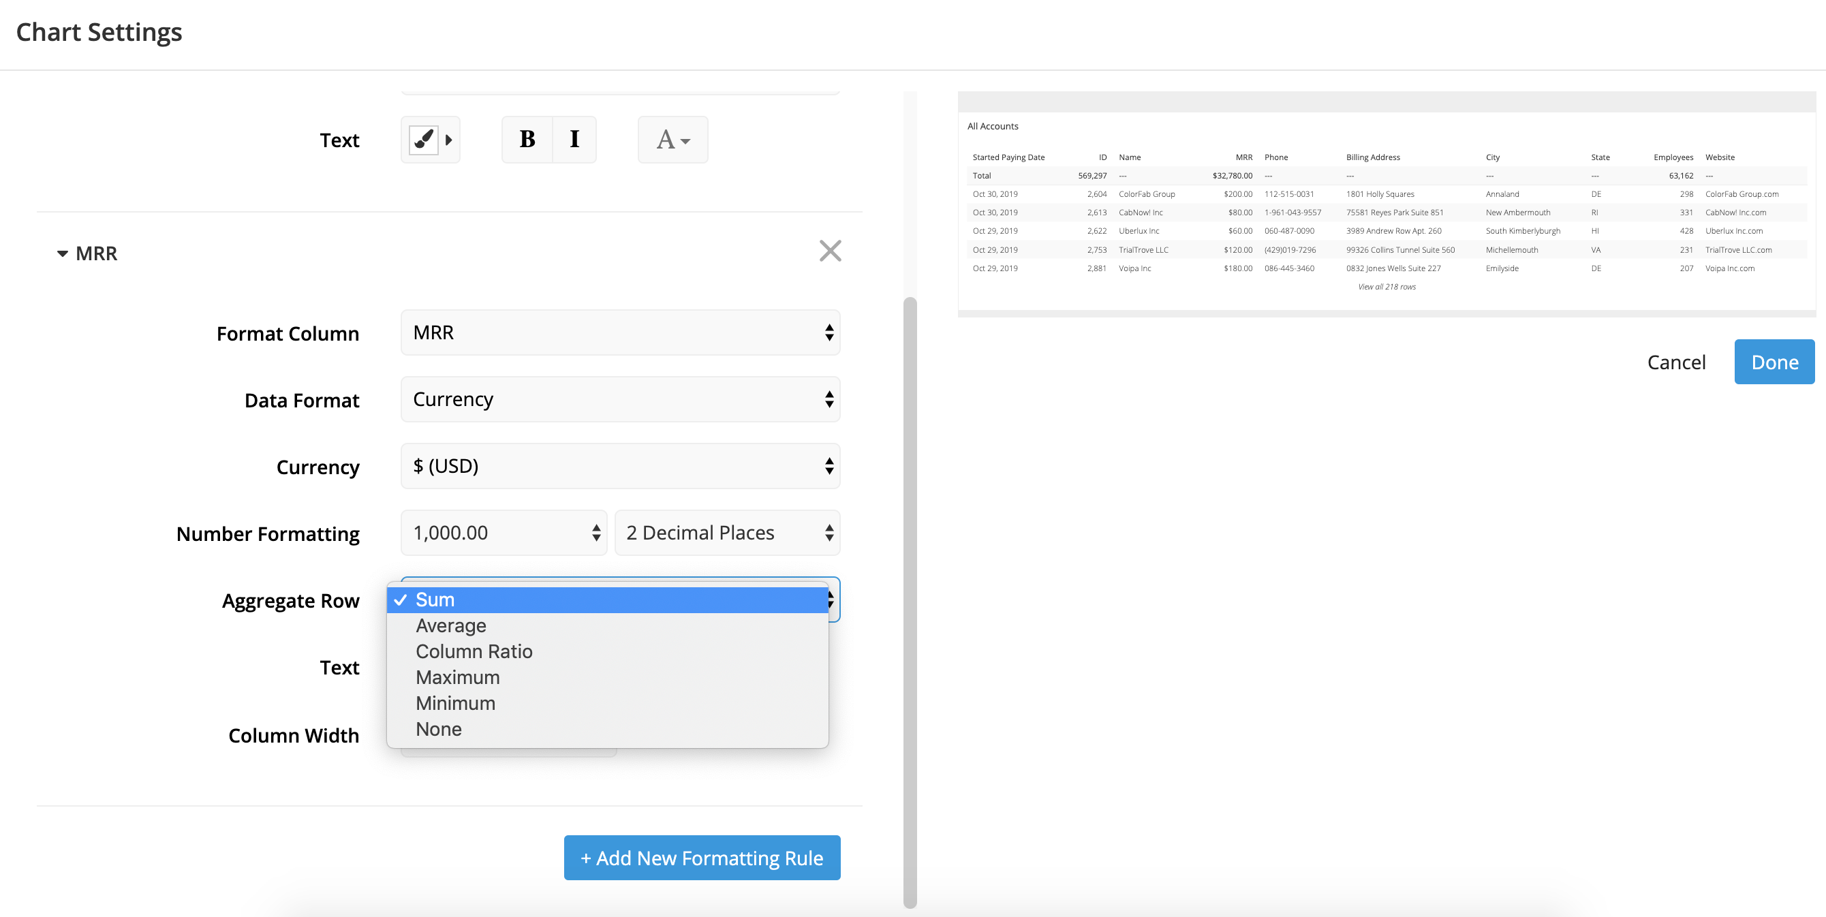The height and width of the screenshot is (917, 1826).
Task: Click the $32,780.00 total MRR cell
Action: (x=1232, y=176)
